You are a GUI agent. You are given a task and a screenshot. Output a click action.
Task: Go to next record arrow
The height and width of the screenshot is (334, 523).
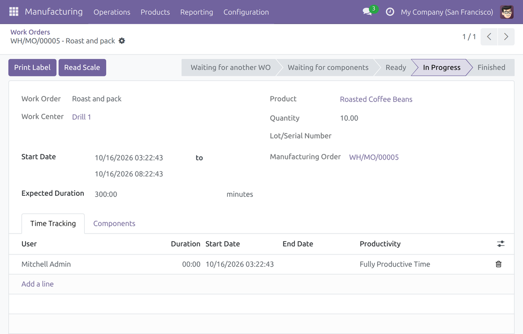coord(506,37)
